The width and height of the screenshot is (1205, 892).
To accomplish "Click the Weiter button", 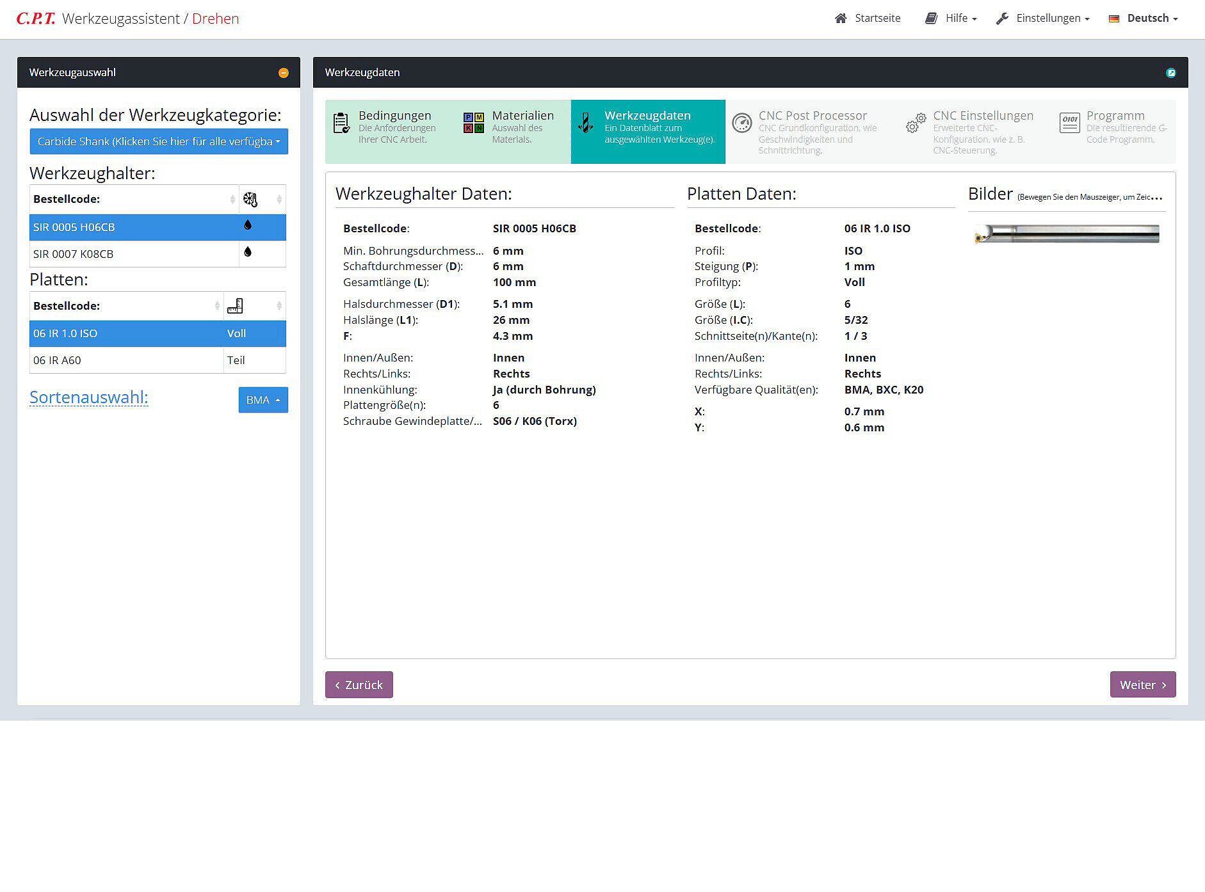I will (x=1142, y=685).
